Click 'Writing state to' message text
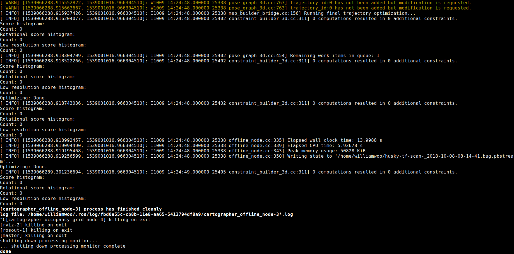This screenshot has width=514, height=254. [x=310, y=156]
